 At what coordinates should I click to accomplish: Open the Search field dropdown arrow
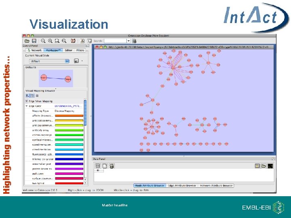(x=129, y=41)
